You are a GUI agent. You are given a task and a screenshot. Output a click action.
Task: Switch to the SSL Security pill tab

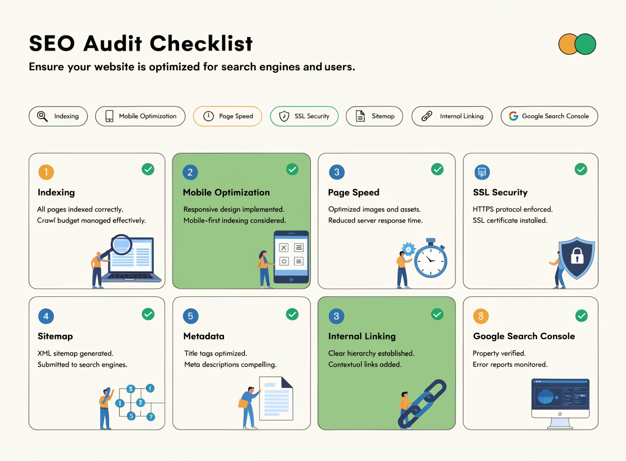click(304, 116)
